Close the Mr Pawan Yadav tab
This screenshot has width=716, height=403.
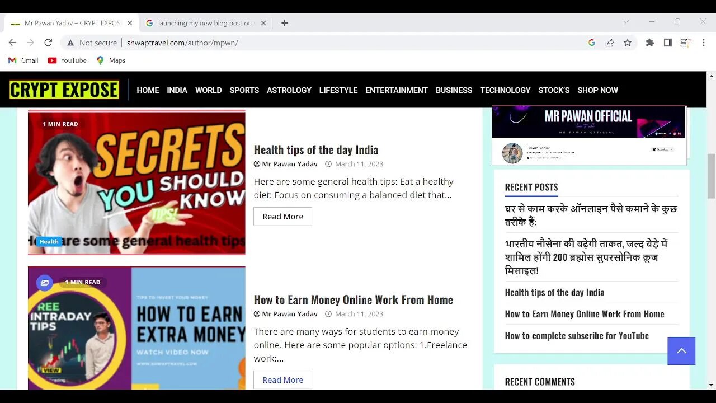pyautogui.click(x=130, y=23)
